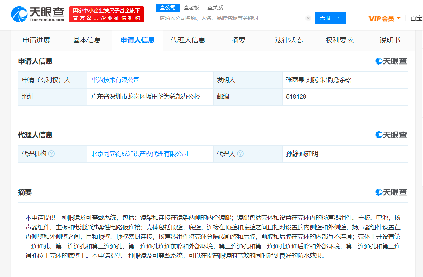Image resolution: width=423 pixels, height=277 pixels.
Task: Click the help icon beside 代理机构
Action: (51, 154)
